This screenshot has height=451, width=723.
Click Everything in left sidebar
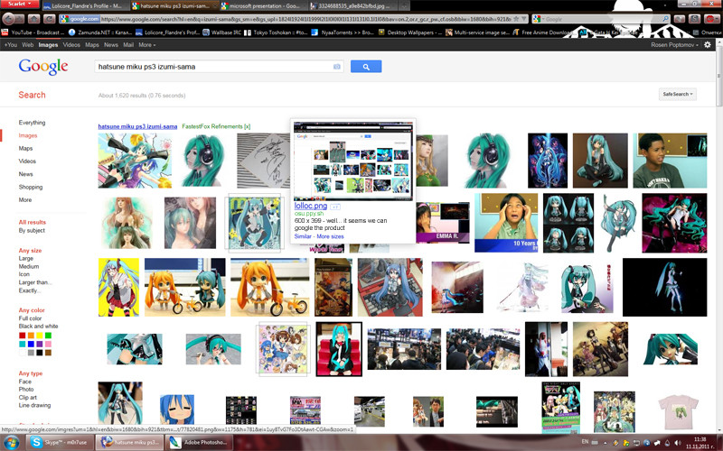click(x=32, y=123)
